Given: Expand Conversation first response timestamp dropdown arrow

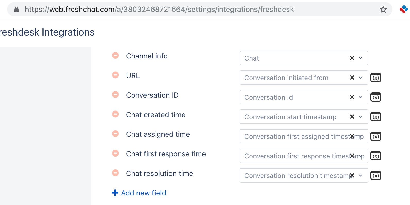Looking at the screenshot, I should click(361, 156).
